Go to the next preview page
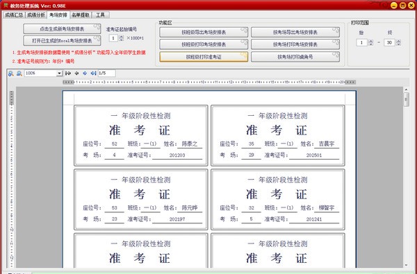This screenshot has width=417, height=274. click(85, 73)
